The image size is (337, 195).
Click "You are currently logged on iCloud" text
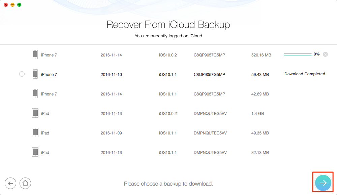click(x=168, y=36)
